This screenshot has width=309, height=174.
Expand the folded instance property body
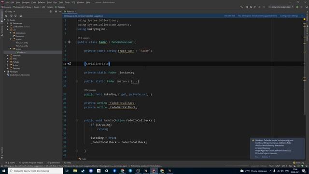pos(135,81)
